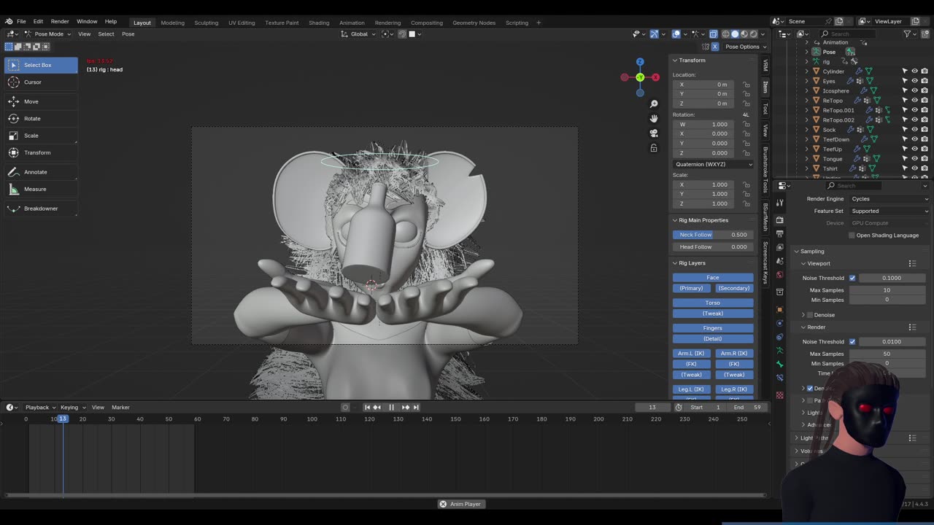Viewport: 934px width, 525px height.
Task: Collapse the Sampling panel
Action: click(x=810, y=251)
